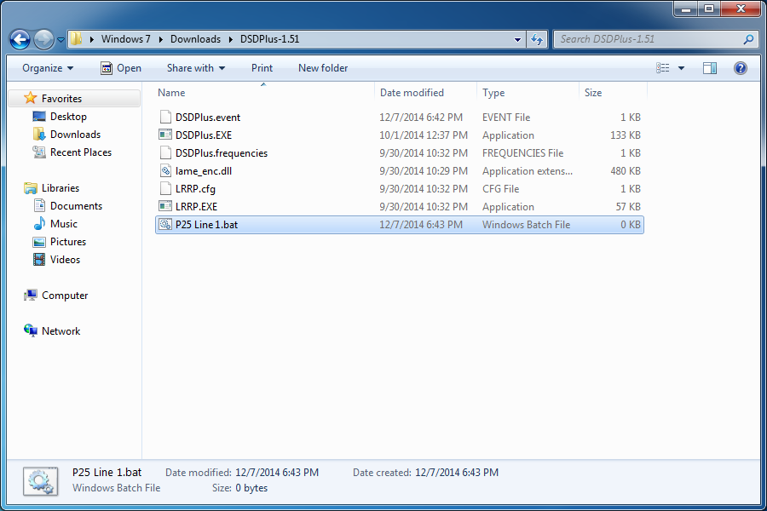This screenshot has width=767, height=511.
Task: Open the Share with menu
Action: 196,68
